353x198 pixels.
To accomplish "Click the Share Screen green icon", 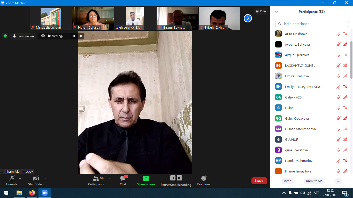I will (146, 178).
